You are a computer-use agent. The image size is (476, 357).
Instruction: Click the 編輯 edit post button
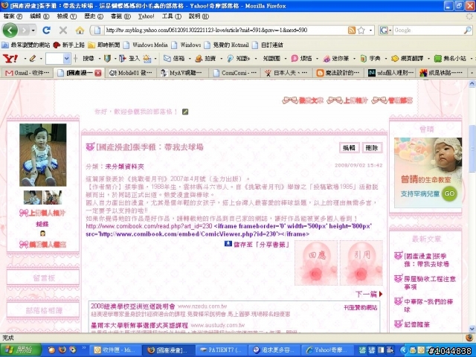349,148
